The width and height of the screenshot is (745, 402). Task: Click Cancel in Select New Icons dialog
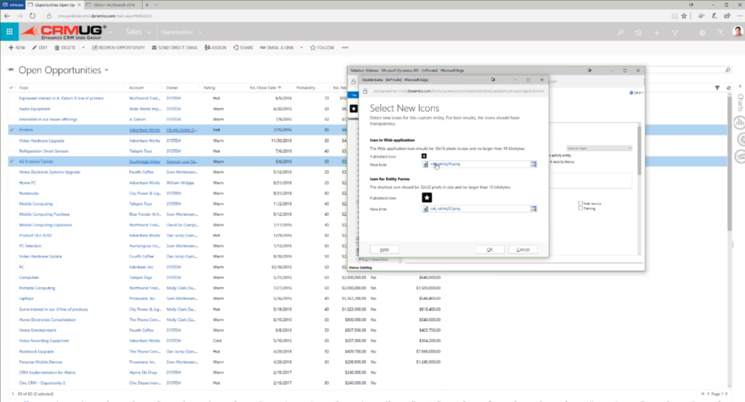coord(523,250)
